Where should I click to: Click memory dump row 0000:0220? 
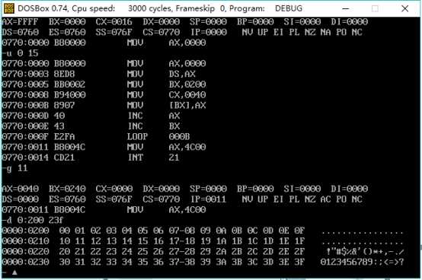203,252
